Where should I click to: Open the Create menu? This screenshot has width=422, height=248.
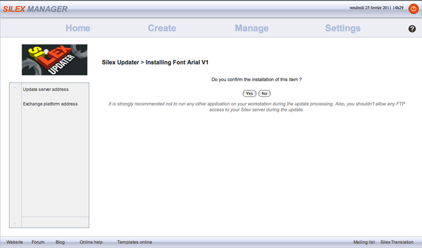pos(162,28)
